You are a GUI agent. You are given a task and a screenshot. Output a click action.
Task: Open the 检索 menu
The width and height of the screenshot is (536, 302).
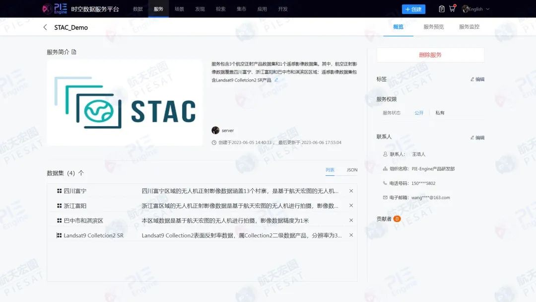click(x=220, y=9)
